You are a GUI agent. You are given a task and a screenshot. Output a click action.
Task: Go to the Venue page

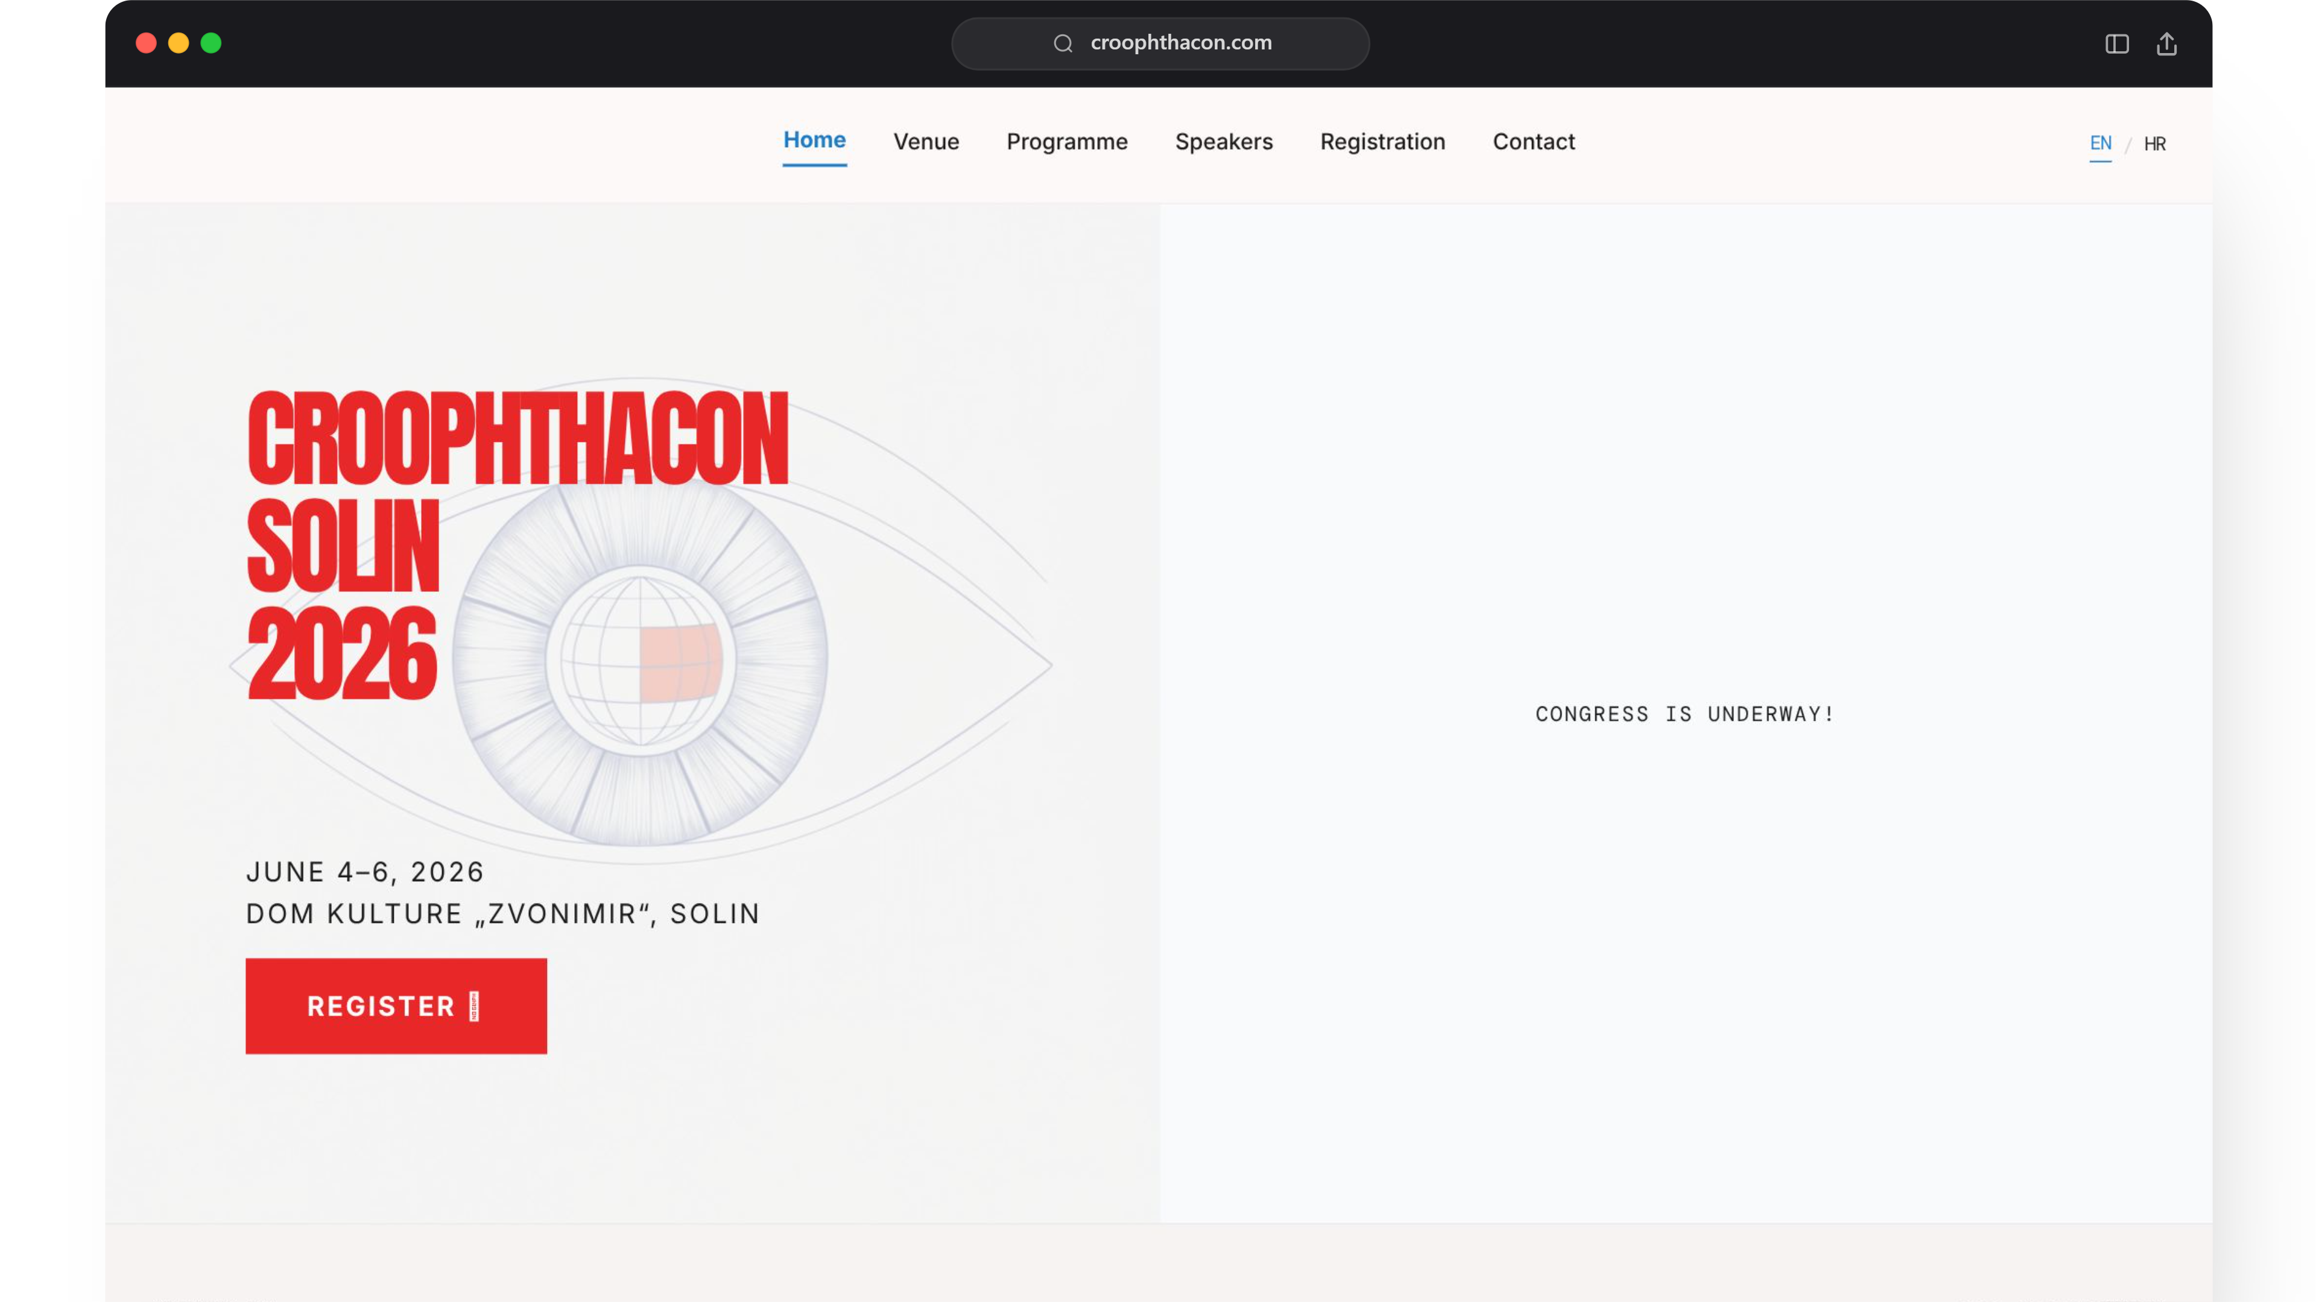pyautogui.click(x=926, y=142)
